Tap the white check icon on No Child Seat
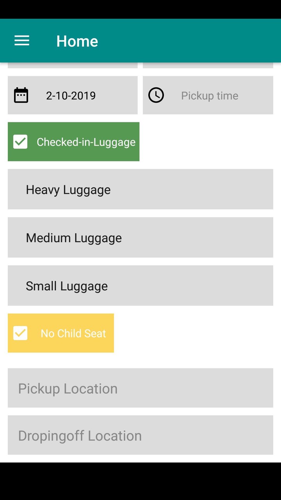Image resolution: width=281 pixels, height=500 pixels. [20, 333]
